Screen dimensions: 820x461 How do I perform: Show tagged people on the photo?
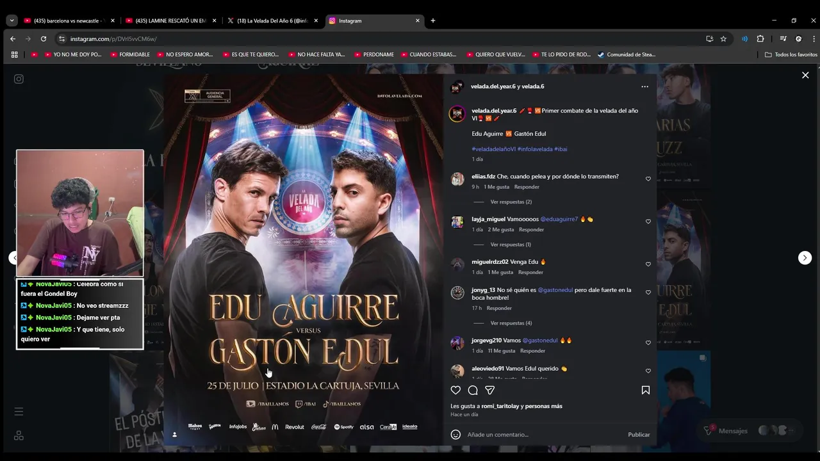174,435
